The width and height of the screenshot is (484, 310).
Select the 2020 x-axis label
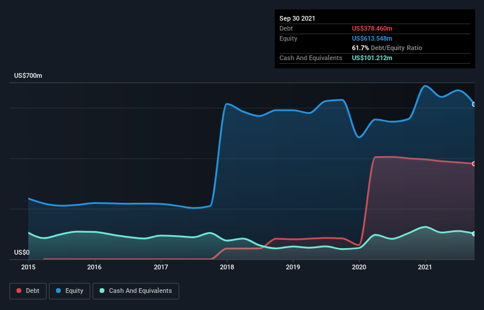pos(359,267)
